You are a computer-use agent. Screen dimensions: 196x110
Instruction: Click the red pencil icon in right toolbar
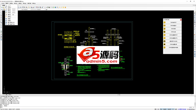click(195, 35)
